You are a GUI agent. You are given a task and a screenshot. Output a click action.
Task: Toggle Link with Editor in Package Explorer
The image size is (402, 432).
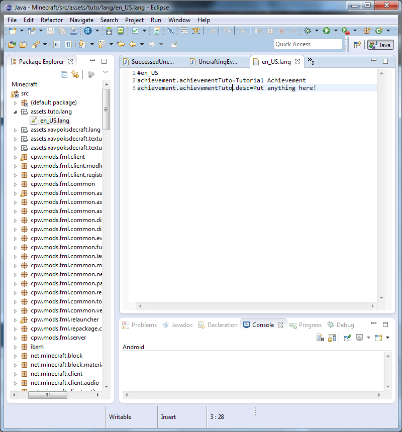[x=75, y=74]
